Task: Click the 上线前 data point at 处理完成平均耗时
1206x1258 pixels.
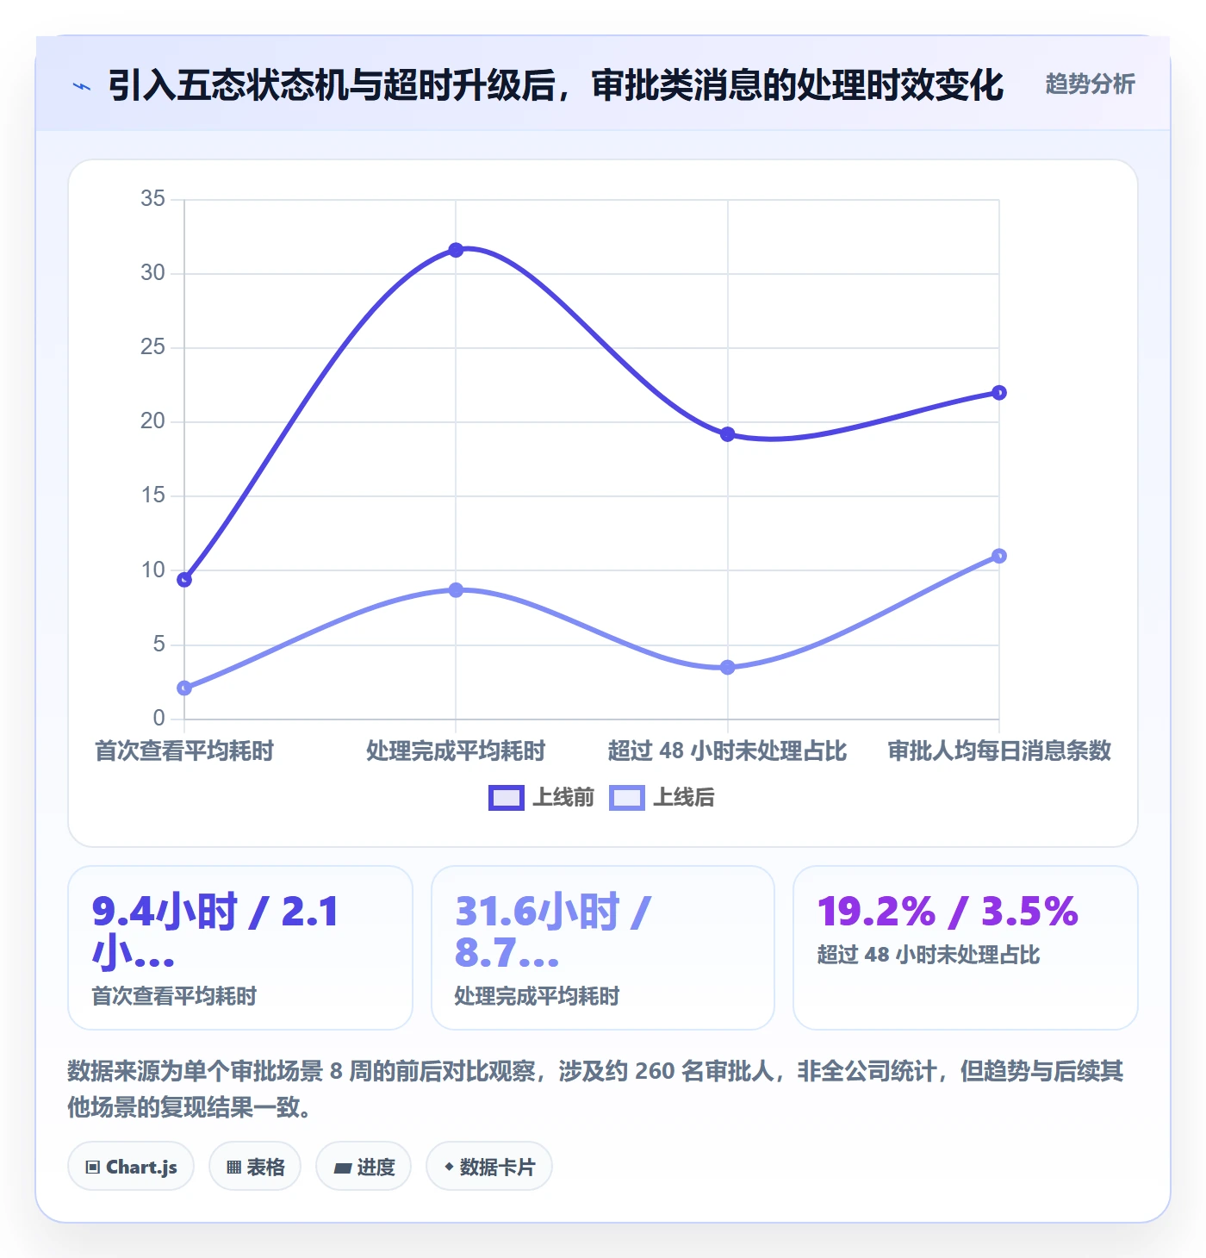Action: (x=456, y=250)
